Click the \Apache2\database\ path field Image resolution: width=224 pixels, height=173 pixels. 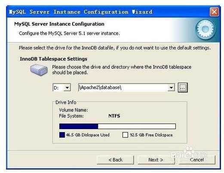coord(123,87)
